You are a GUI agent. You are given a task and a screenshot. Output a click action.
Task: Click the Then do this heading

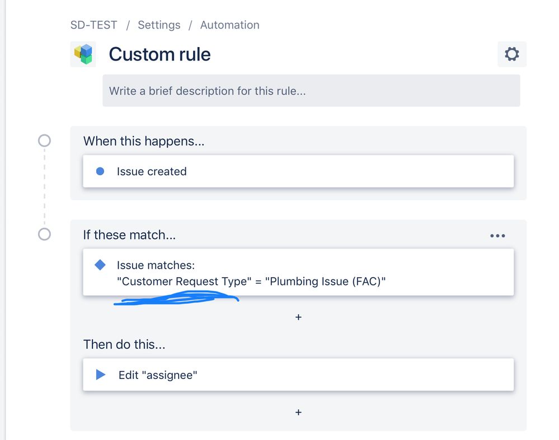[124, 344]
